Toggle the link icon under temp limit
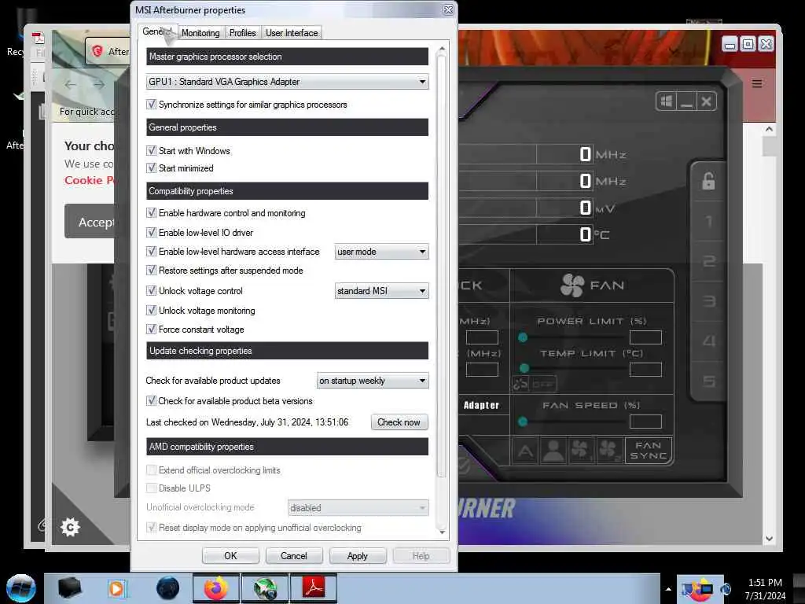Image resolution: width=805 pixels, height=604 pixels. tap(520, 384)
